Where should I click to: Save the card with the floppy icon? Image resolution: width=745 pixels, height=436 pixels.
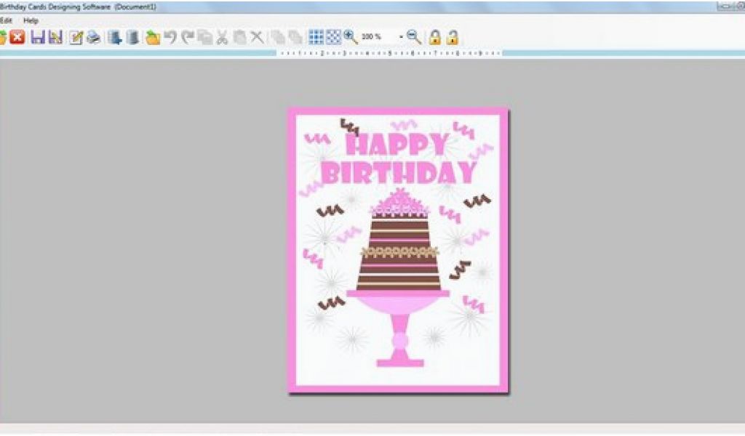point(38,37)
